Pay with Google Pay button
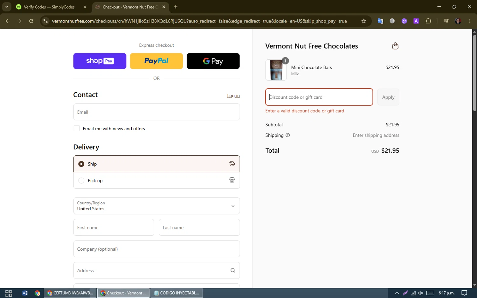This screenshot has height=298, width=477. click(x=213, y=61)
